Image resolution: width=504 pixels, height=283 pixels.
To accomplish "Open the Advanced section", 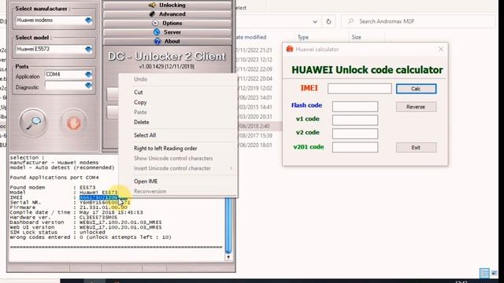I will pyautogui.click(x=167, y=14).
